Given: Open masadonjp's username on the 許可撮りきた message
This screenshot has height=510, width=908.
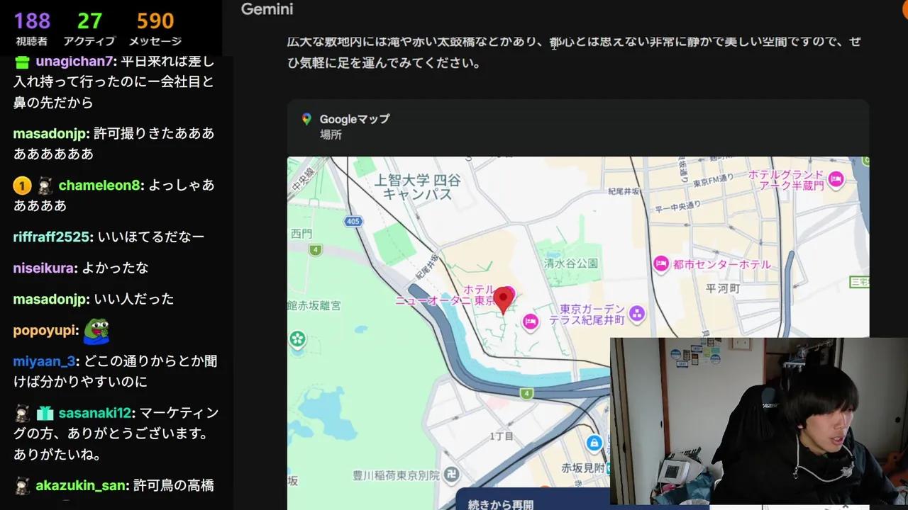Looking at the screenshot, I should tap(50, 133).
